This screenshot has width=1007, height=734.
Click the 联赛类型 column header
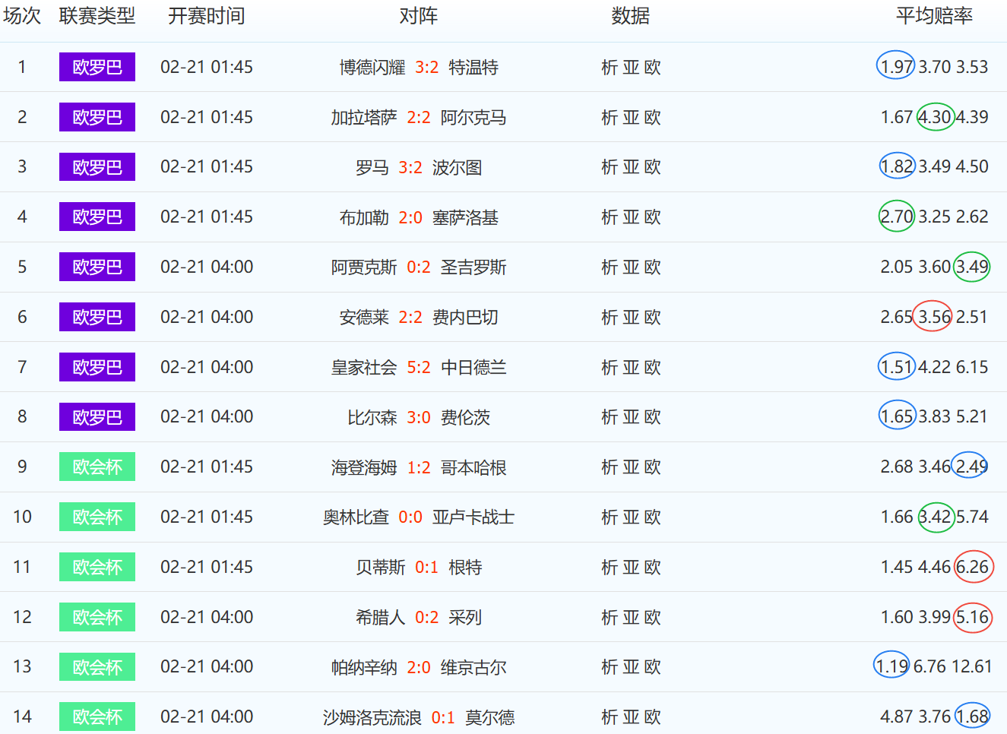(97, 16)
